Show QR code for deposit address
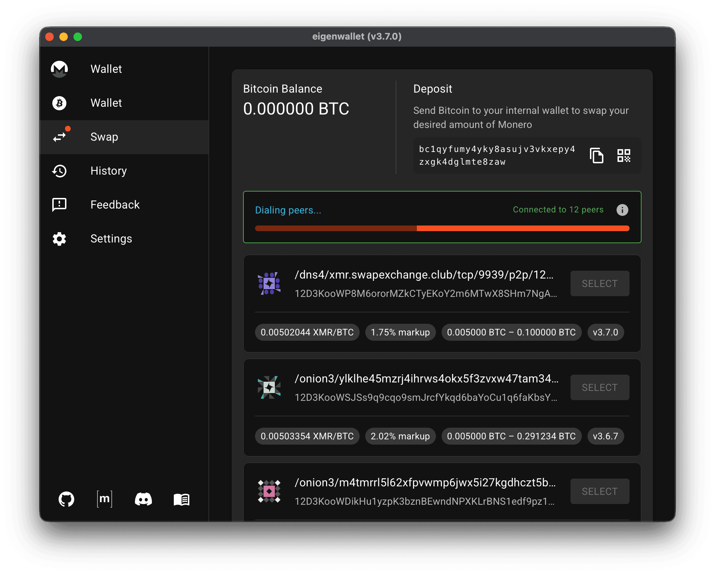 pos(624,156)
